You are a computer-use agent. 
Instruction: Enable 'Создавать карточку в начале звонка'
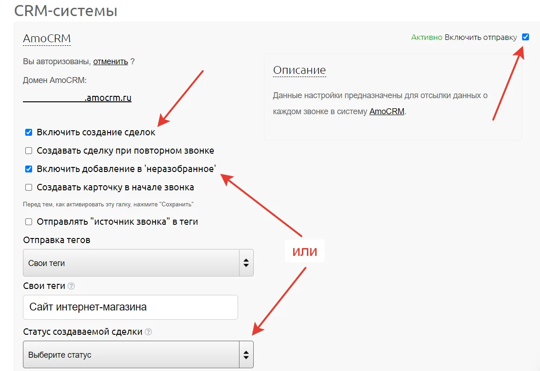pyautogui.click(x=28, y=188)
